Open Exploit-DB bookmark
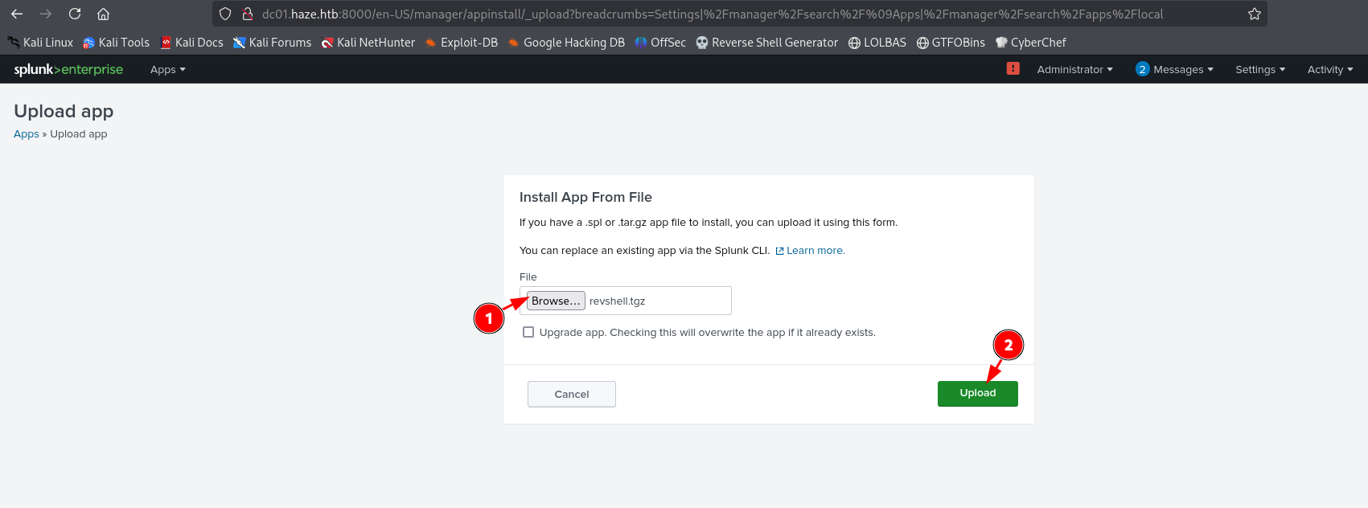1368x508 pixels. click(x=462, y=43)
